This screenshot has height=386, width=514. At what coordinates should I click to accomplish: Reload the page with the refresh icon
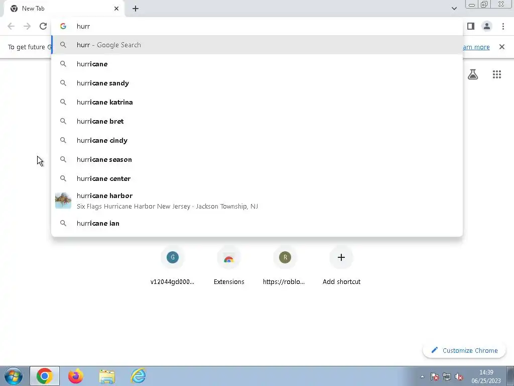(43, 26)
